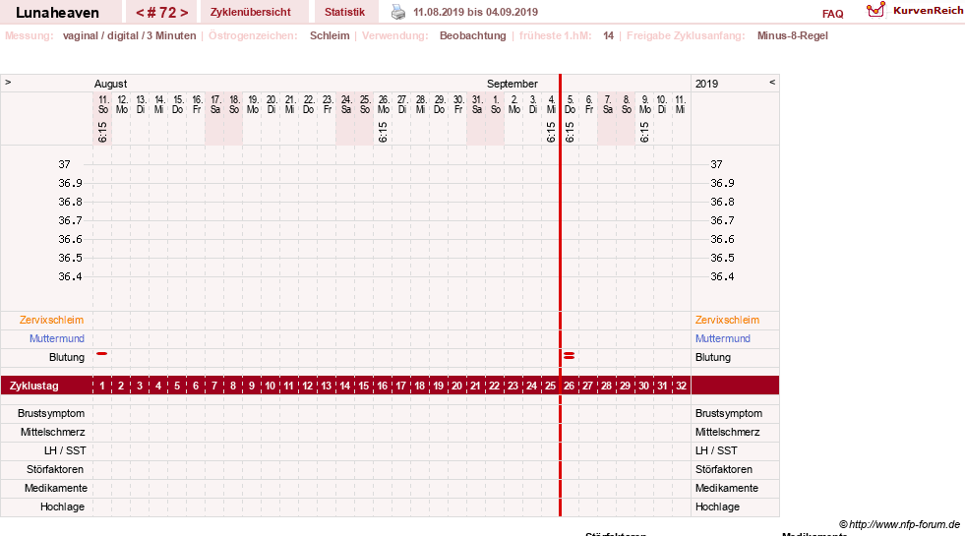Click the left Muttermund label
The width and height of the screenshot is (965, 536).
[57, 338]
